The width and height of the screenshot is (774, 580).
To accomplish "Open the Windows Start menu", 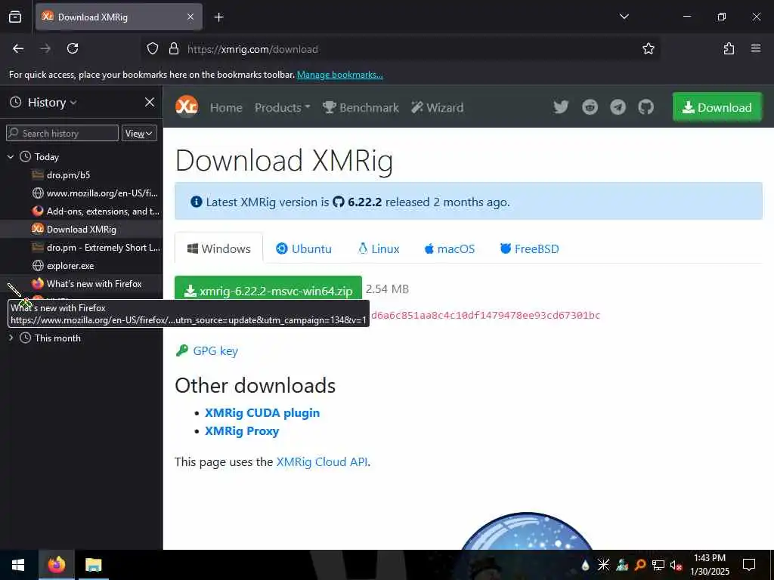I will coord(18,565).
